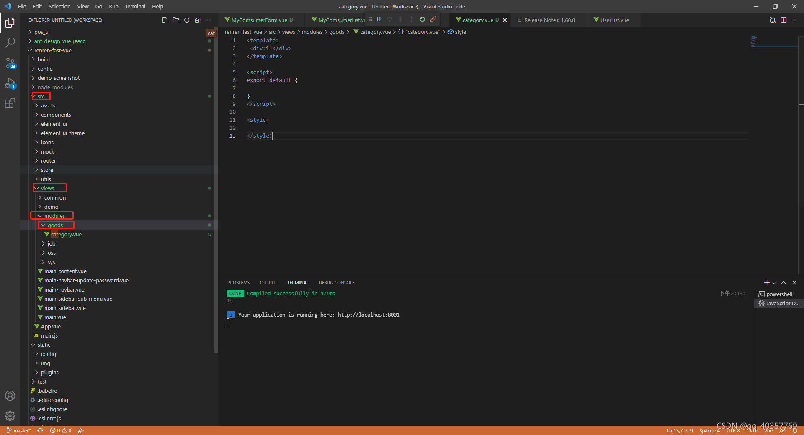The width and height of the screenshot is (804, 435).
Task: Switch to the UserList.vue tab
Action: [x=614, y=20]
